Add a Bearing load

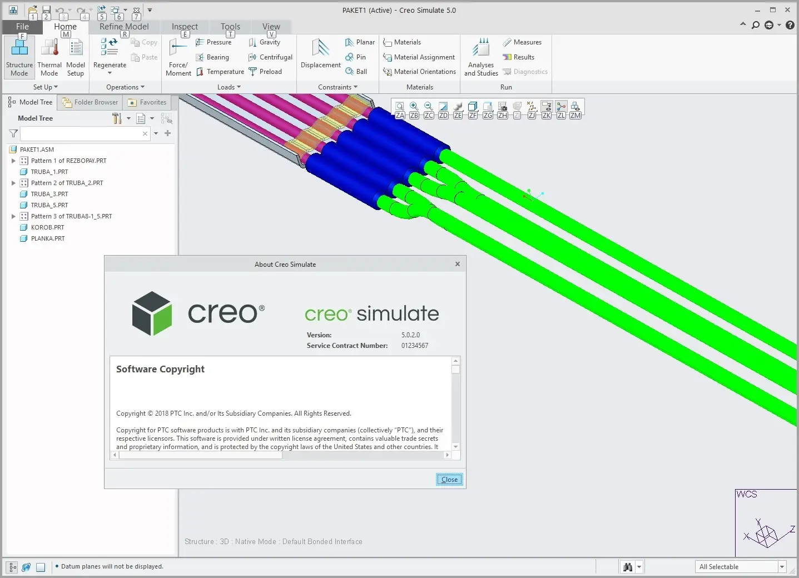pyautogui.click(x=212, y=57)
